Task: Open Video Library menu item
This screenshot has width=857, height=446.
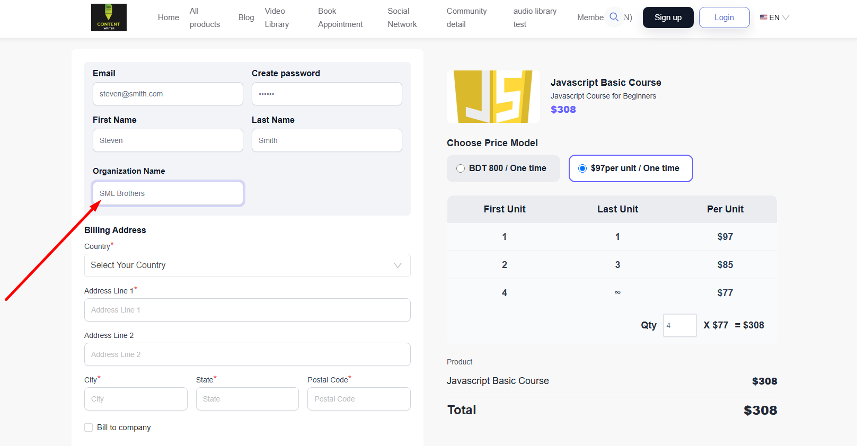Action: click(277, 17)
